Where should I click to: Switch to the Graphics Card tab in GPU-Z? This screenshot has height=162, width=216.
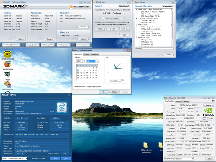[170, 101]
